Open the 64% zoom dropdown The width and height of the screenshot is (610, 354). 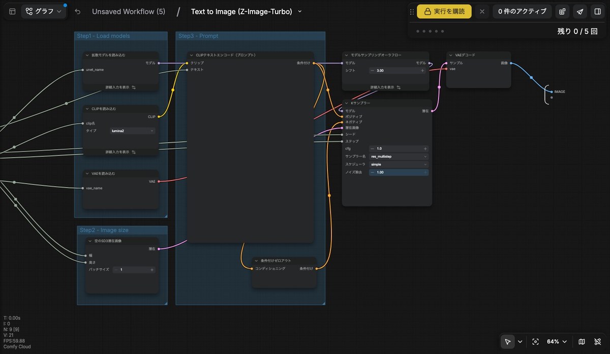(557, 342)
